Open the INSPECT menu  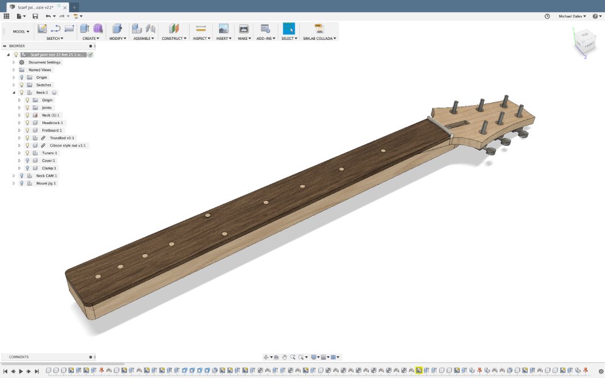tap(201, 39)
